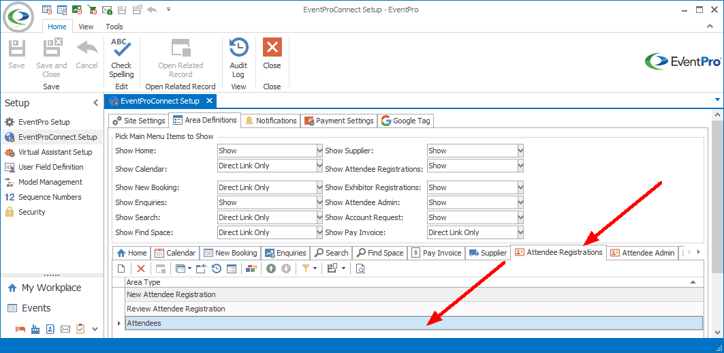Select the Pay Invoice area tab

click(x=437, y=253)
